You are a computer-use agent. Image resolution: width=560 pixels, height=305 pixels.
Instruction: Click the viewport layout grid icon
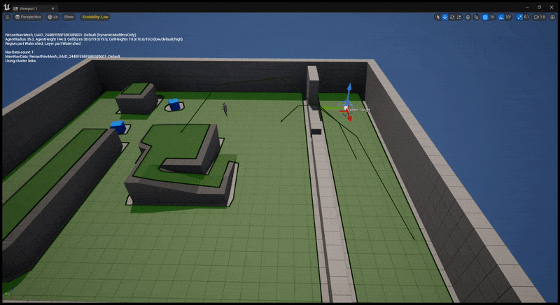pyautogui.click(x=553, y=17)
